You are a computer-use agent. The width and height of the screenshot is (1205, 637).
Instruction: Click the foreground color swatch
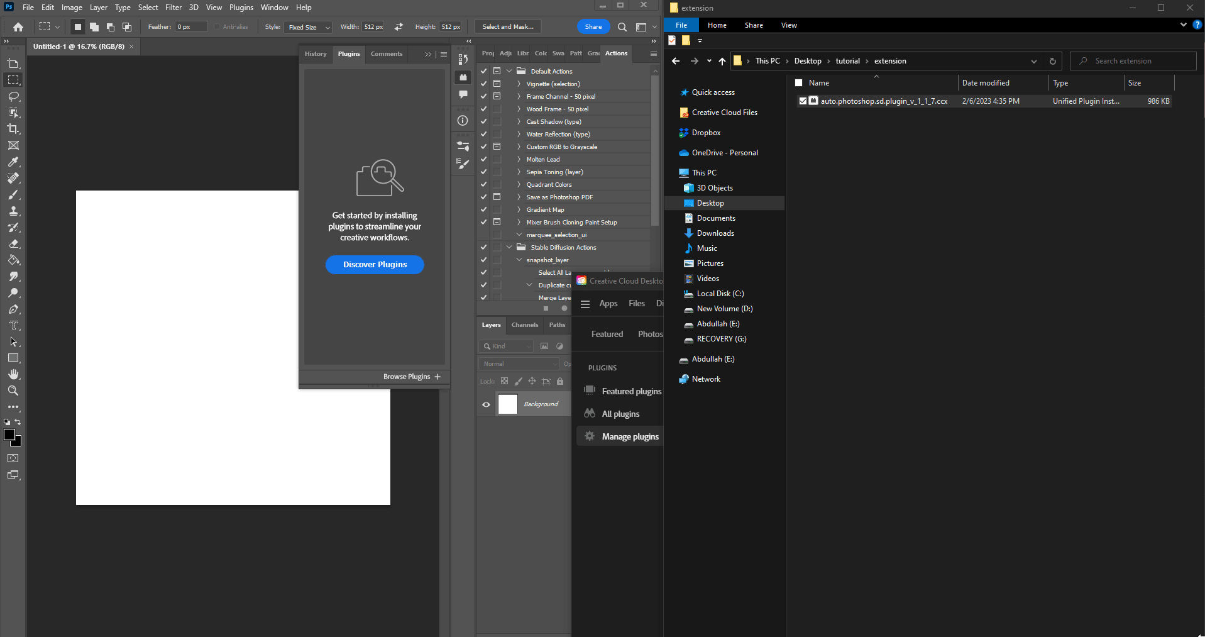click(10, 435)
